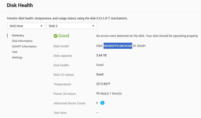Click the blue info icon beside Abnormal Sector Count
The width and height of the screenshot is (201, 118).
[x=102, y=103]
